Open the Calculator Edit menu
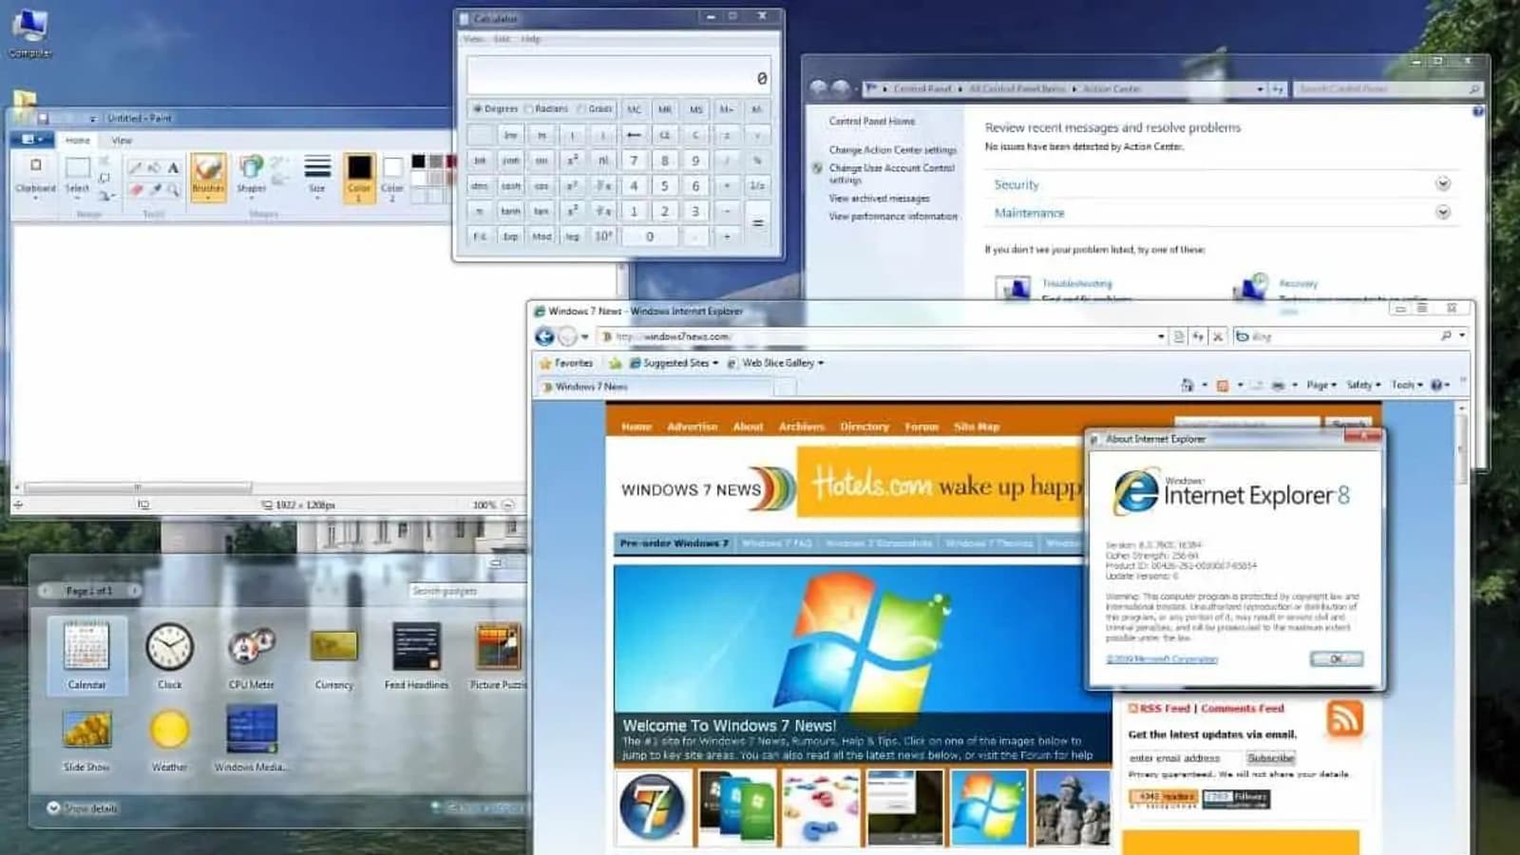The image size is (1520, 855). (502, 39)
